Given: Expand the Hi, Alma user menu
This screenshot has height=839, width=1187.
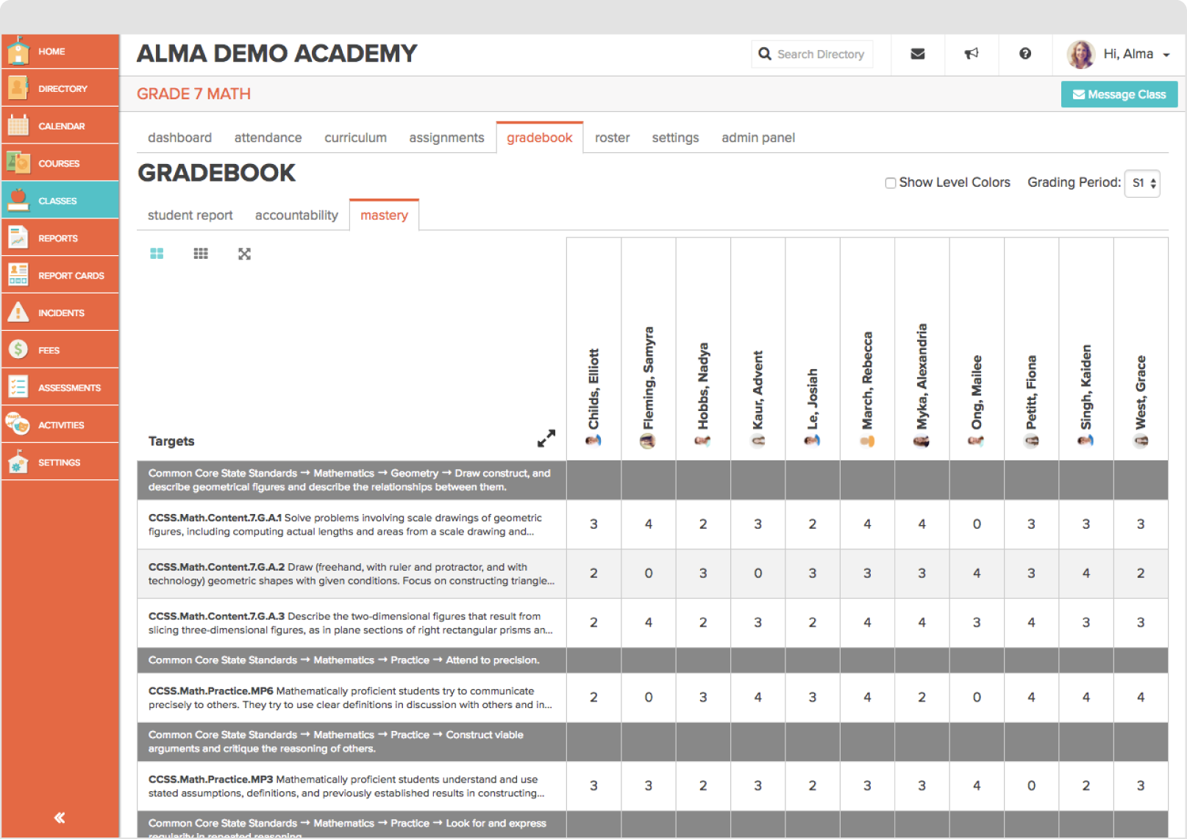Looking at the screenshot, I should pos(1135,54).
